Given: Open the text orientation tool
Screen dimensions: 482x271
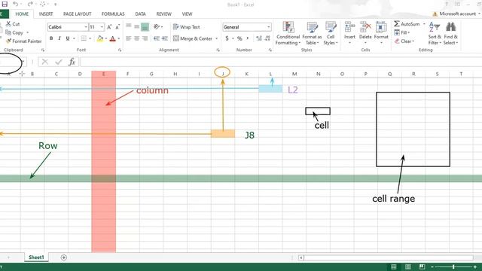Looking at the screenshot, I should [x=157, y=27].
